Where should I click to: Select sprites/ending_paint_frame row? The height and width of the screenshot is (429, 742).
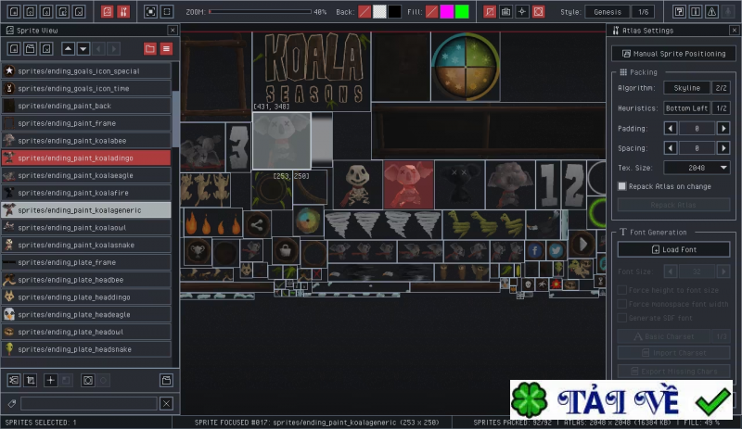click(86, 123)
